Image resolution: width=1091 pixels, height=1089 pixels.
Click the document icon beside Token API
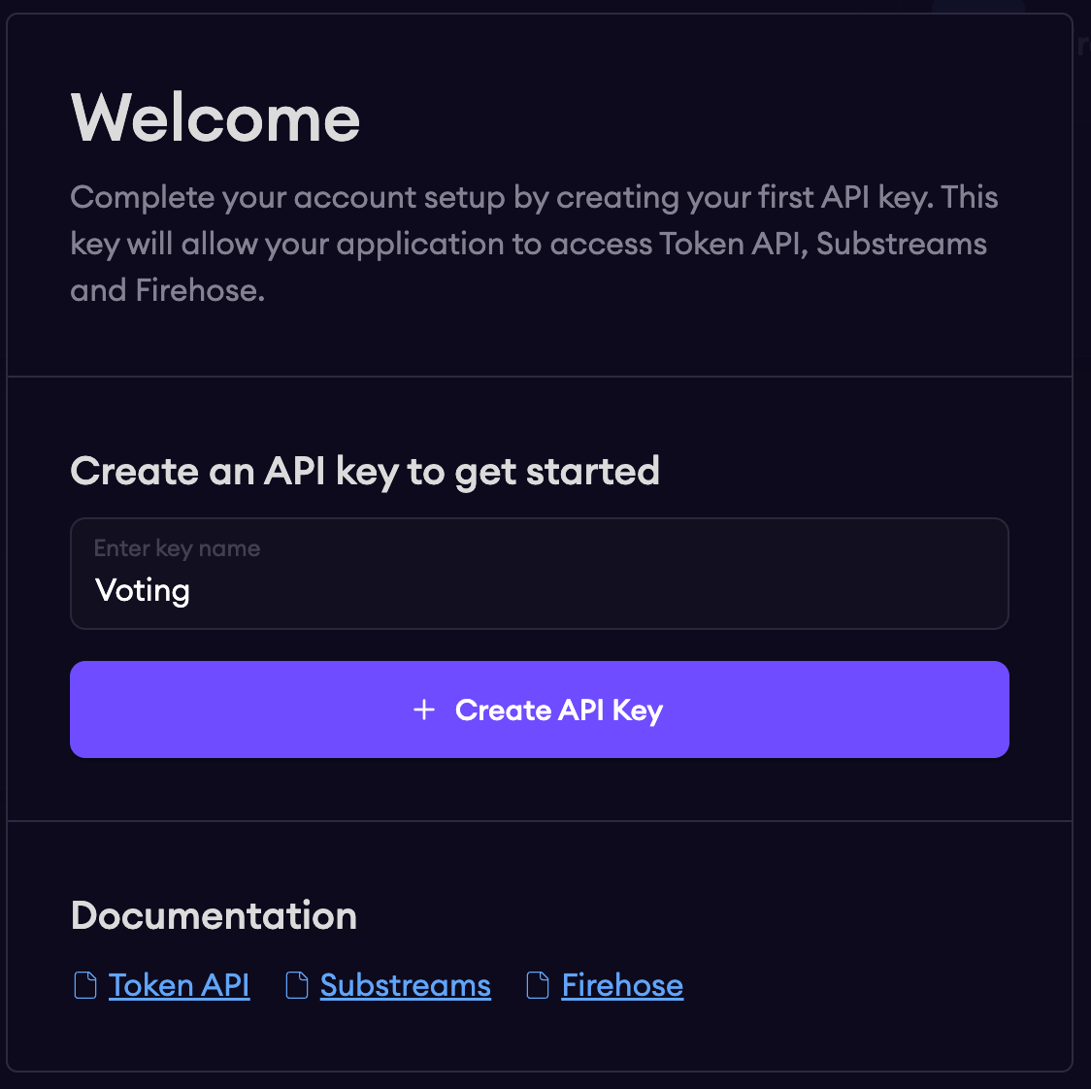coord(85,985)
